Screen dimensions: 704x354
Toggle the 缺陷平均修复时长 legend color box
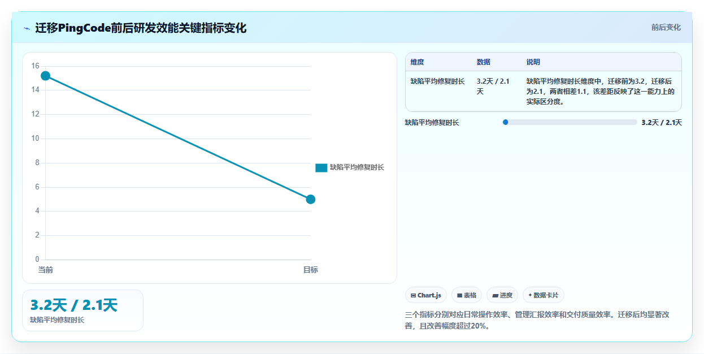(x=321, y=167)
